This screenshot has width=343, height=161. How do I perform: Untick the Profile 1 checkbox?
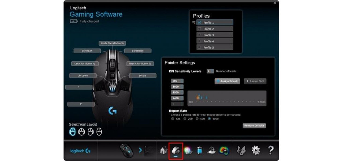[x=199, y=23]
